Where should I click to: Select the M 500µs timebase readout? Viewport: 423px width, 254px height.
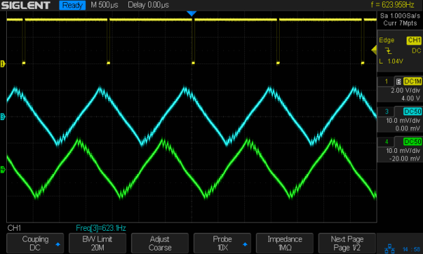pos(104,5)
